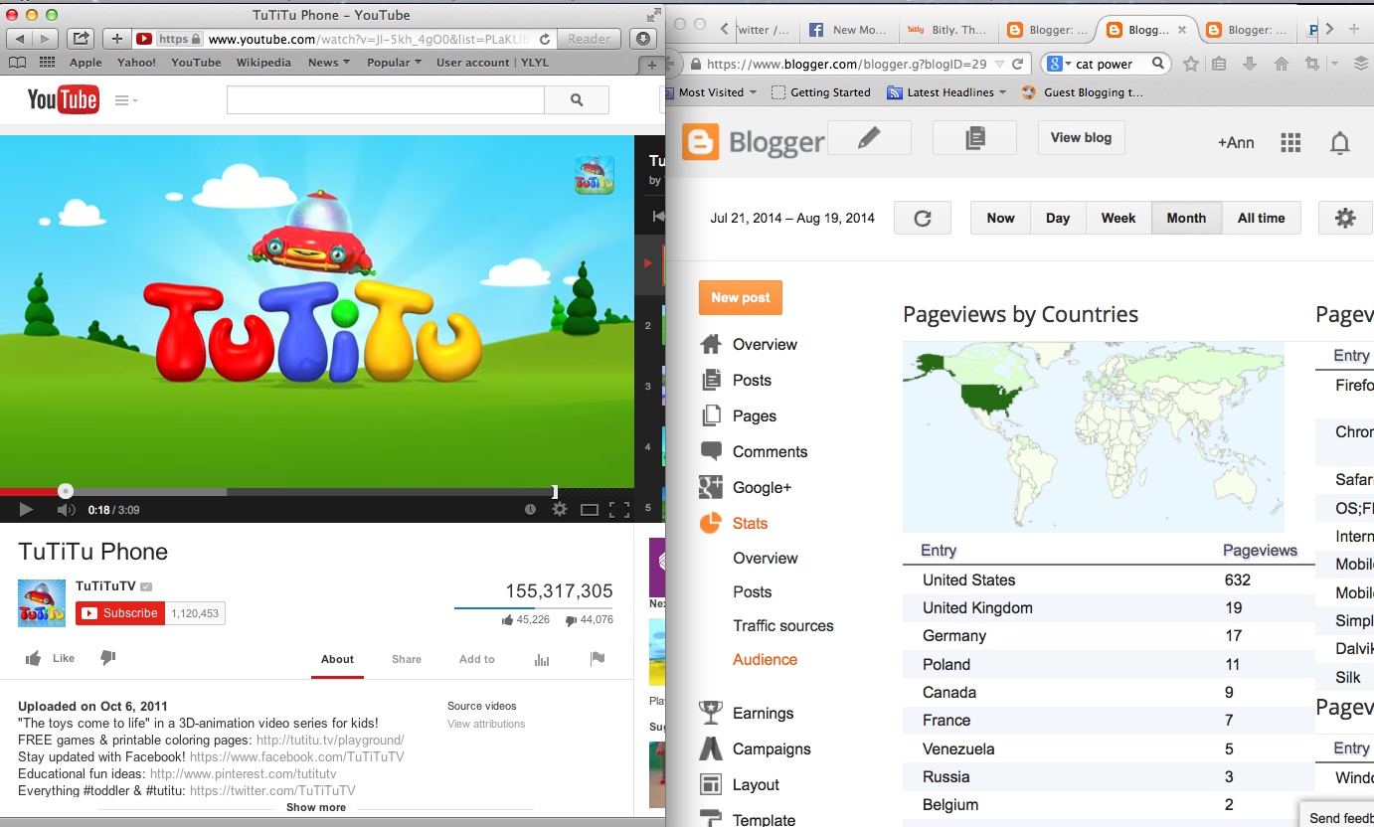This screenshot has height=827, width=1374.
Task: Open Safari's Reading List book icon
Action: click(17, 62)
